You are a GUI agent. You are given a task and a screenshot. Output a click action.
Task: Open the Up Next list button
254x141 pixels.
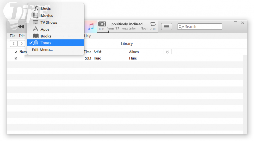click(x=166, y=26)
